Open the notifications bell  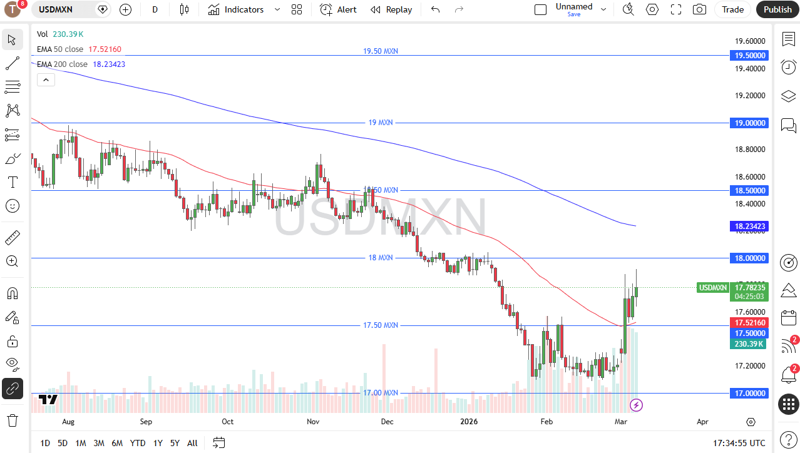[788, 375]
